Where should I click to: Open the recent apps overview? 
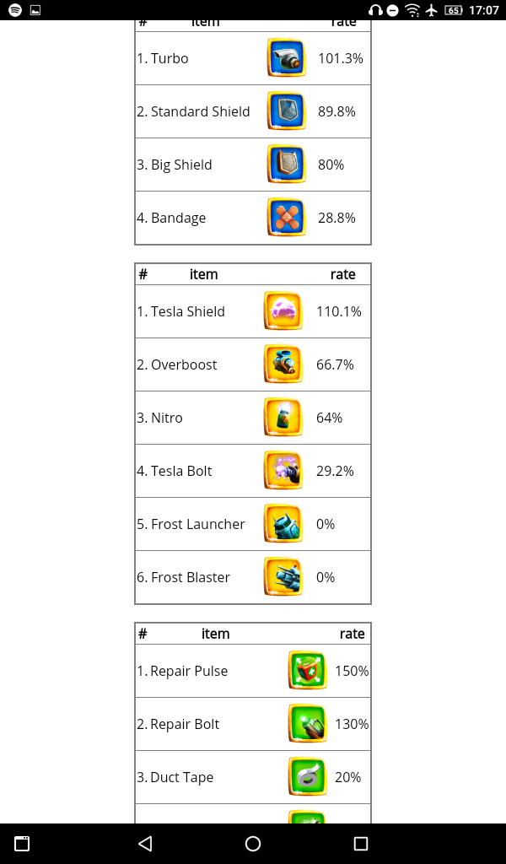point(361,844)
